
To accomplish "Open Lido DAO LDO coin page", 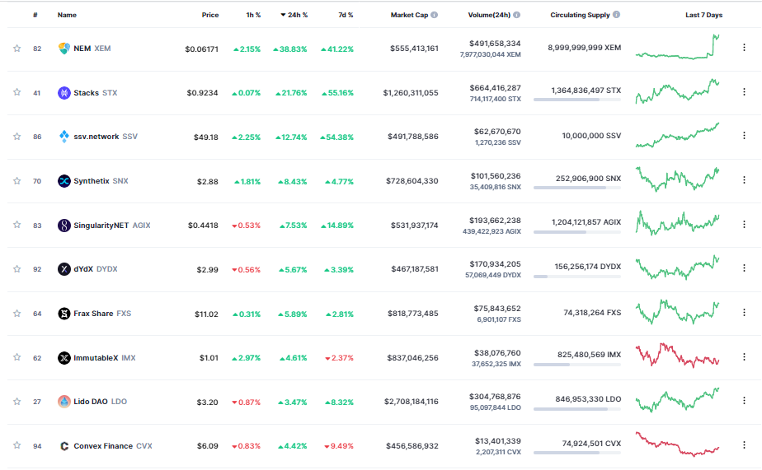I will [100, 402].
